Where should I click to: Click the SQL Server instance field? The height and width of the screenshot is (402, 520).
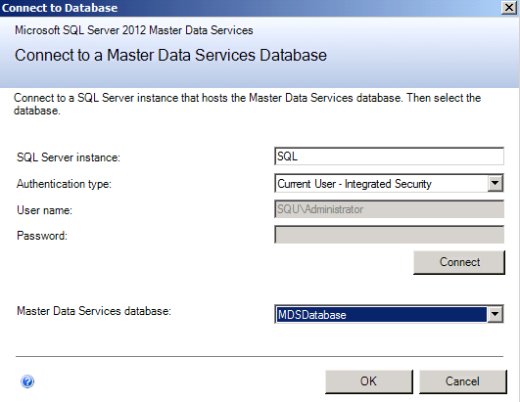click(x=390, y=156)
